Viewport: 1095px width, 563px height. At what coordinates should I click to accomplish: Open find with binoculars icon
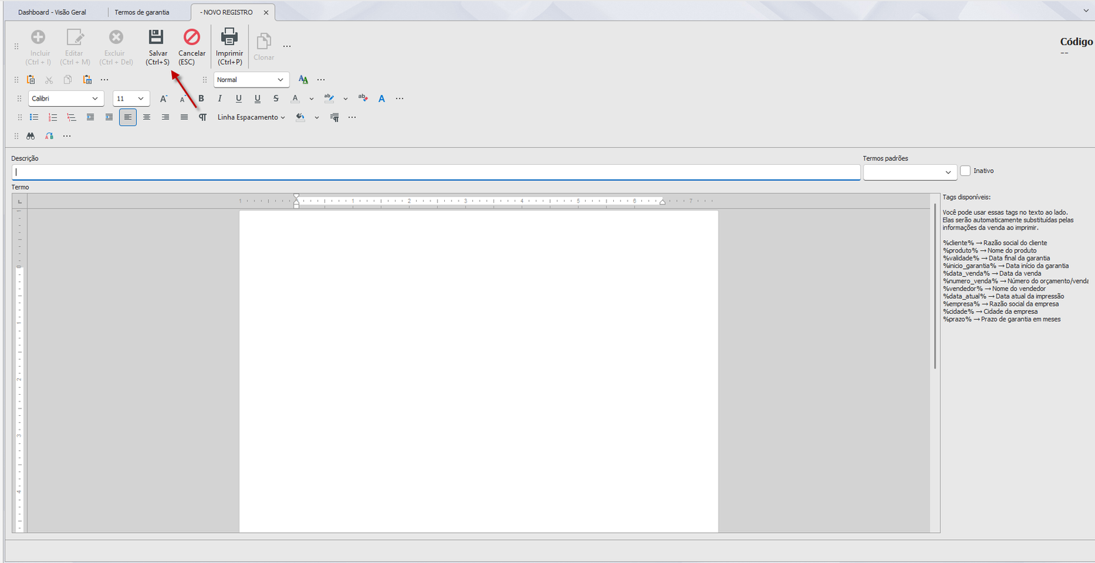(x=31, y=136)
